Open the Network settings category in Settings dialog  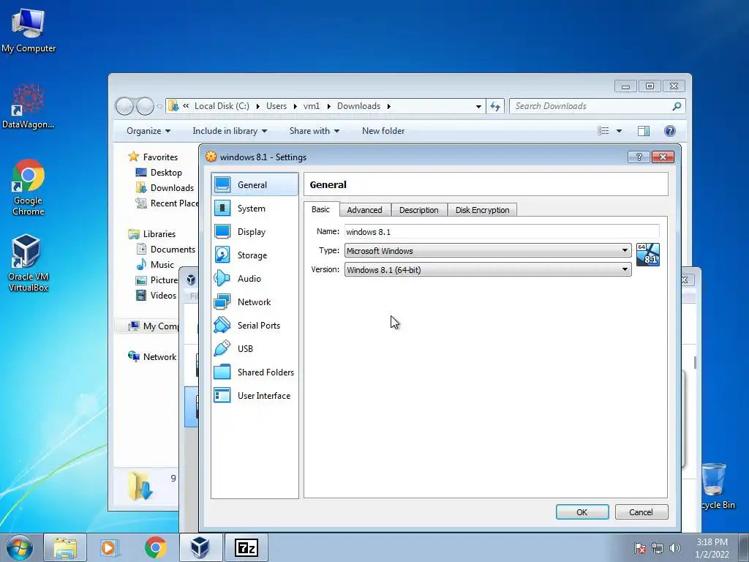[255, 302]
